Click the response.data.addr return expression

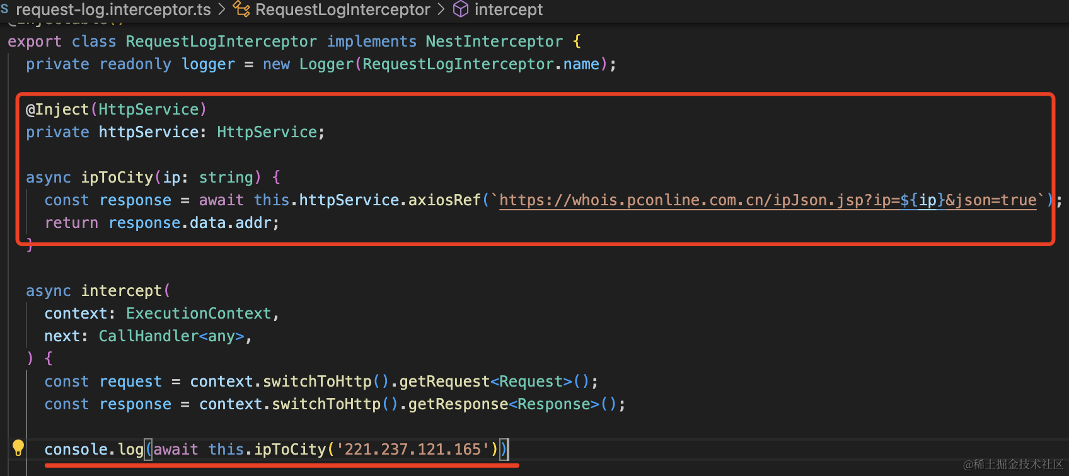194,223
